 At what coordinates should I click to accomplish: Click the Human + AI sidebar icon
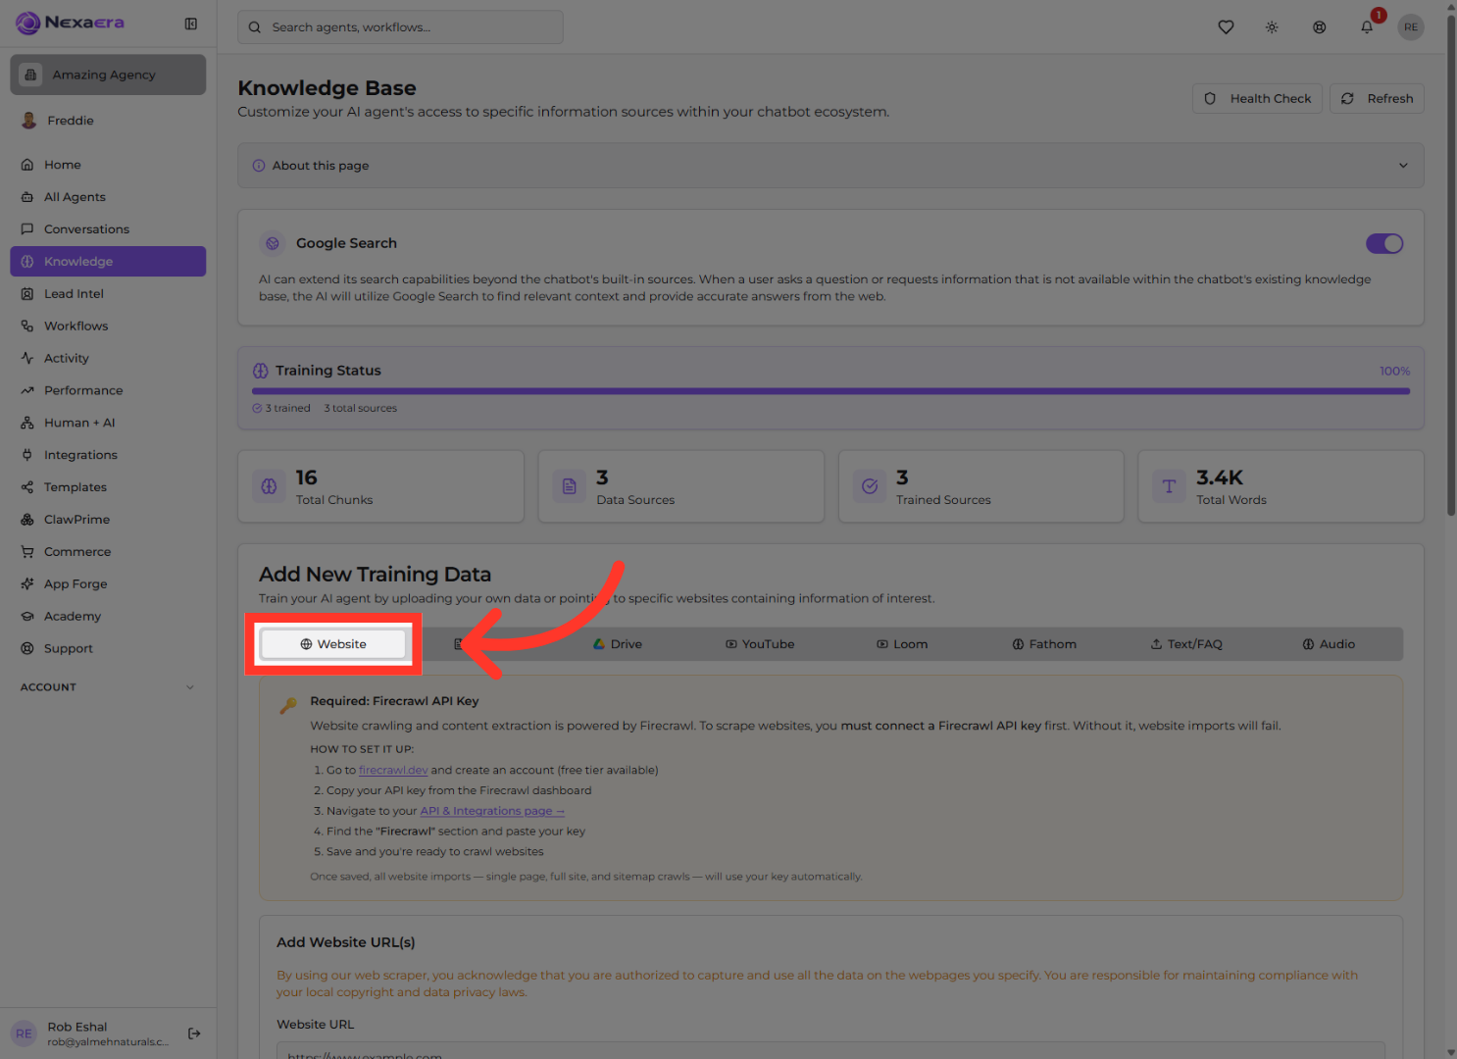pyautogui.click(x=27, y=424)
